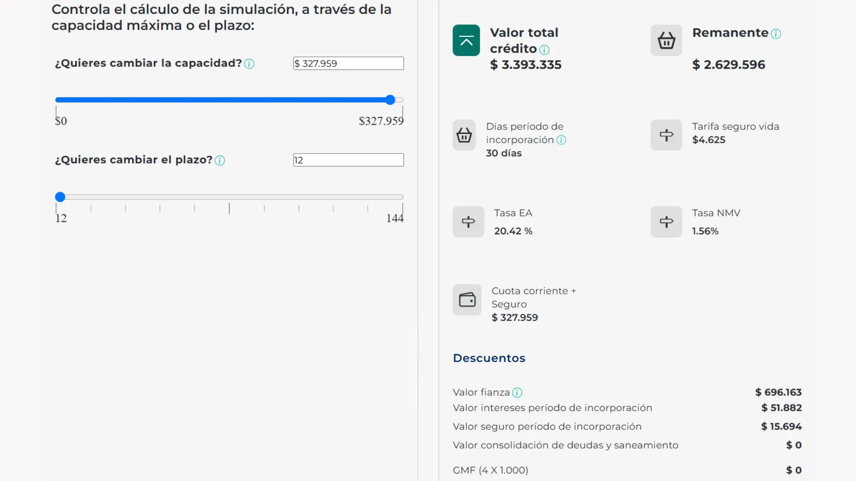Screen dimensions: 856x481
Task: Click the capacidad slider handle
Action: point(390,100)
